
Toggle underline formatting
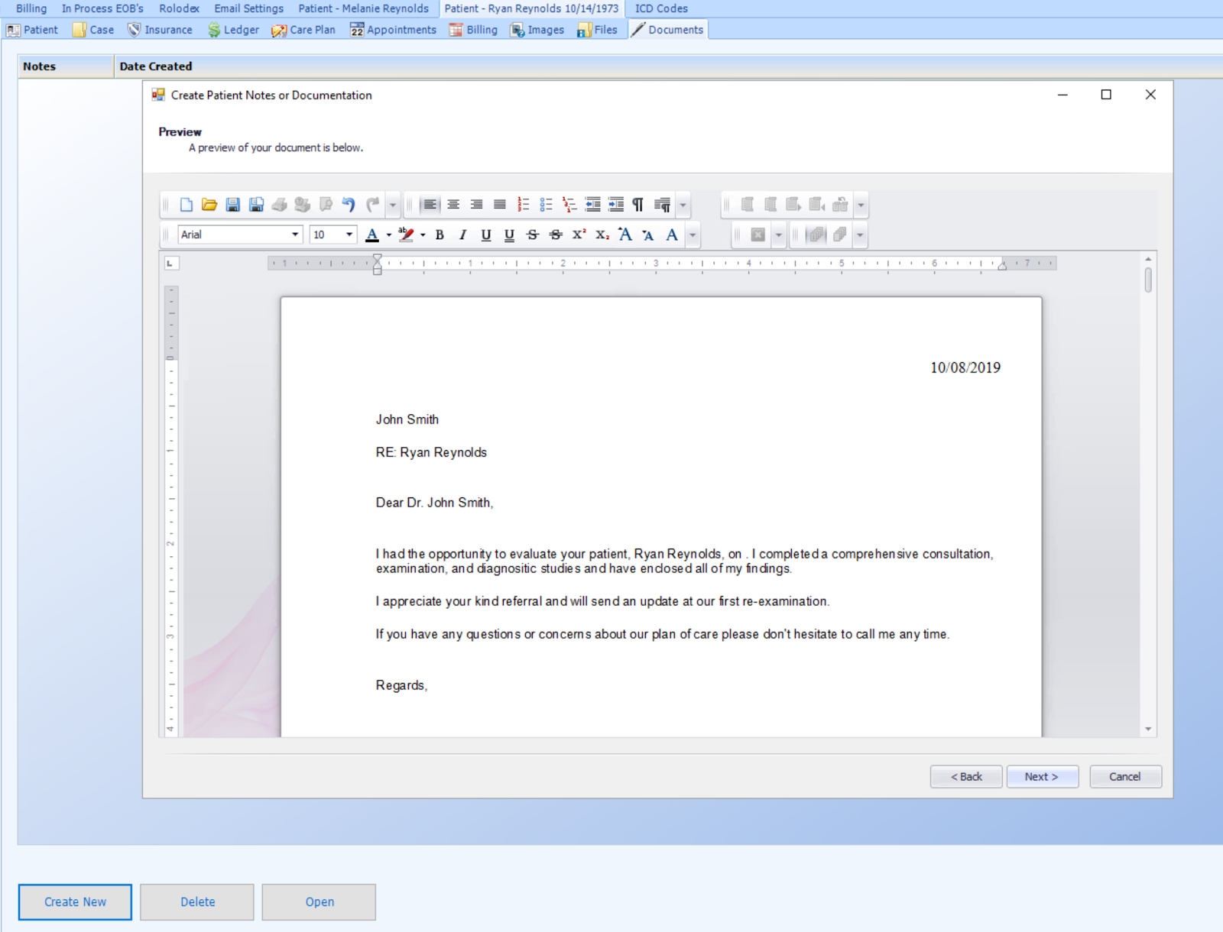coord(487,235)
